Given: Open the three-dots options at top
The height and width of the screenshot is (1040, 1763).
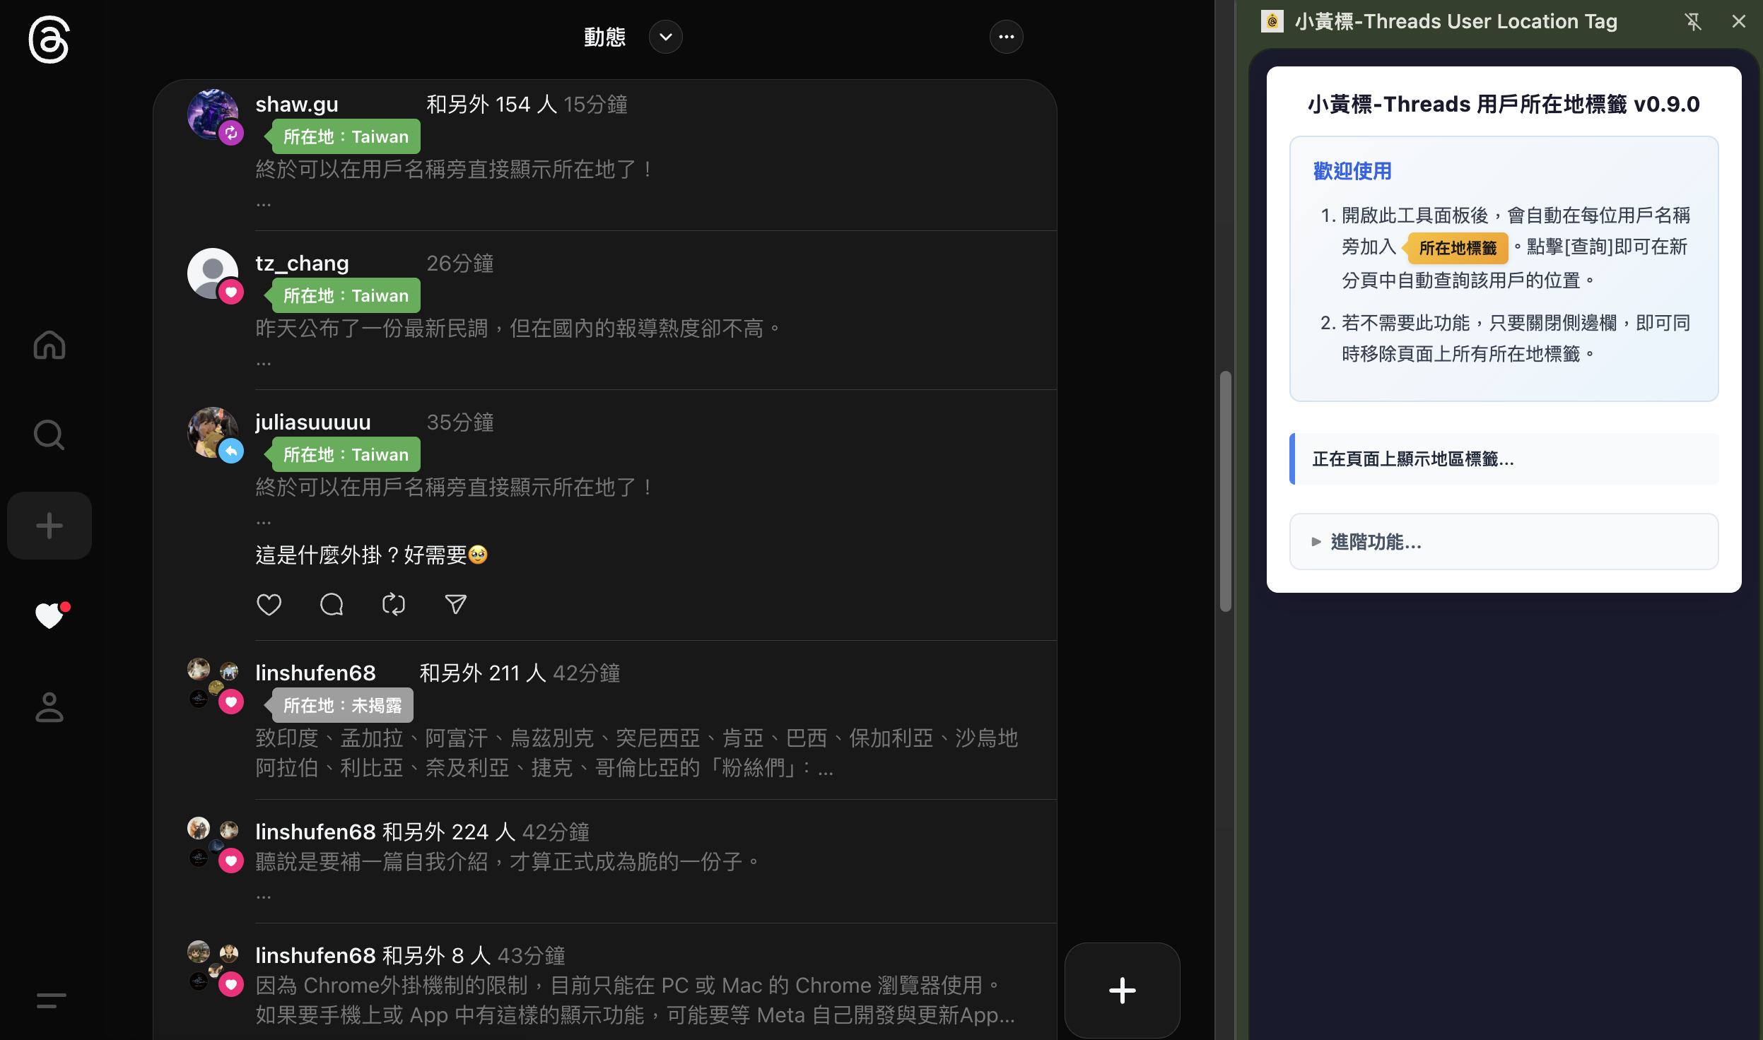Looking at the screenshot, I should point(1006,37).
